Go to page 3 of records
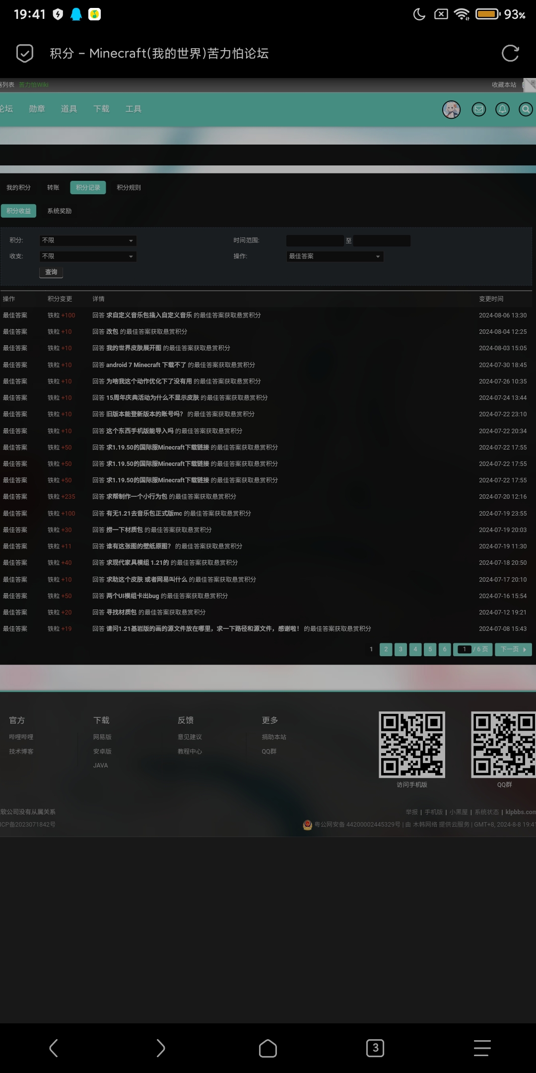The image size is (536, 1073). [x=401, y=649]
